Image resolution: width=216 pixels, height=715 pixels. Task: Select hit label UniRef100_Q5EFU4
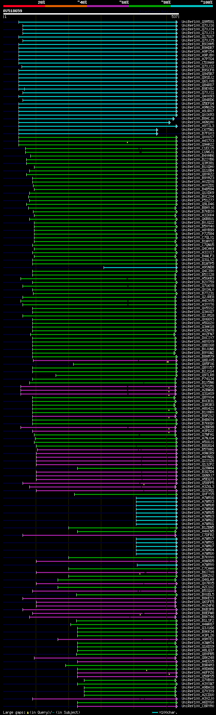pyautogui.click(x=198, y=103)
